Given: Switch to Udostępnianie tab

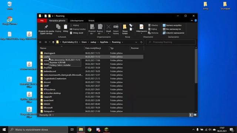Looking at the screenshot, I should coord(77,21).
